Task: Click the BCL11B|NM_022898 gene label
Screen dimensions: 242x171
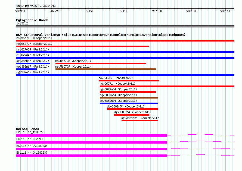Action: (29, 139)
